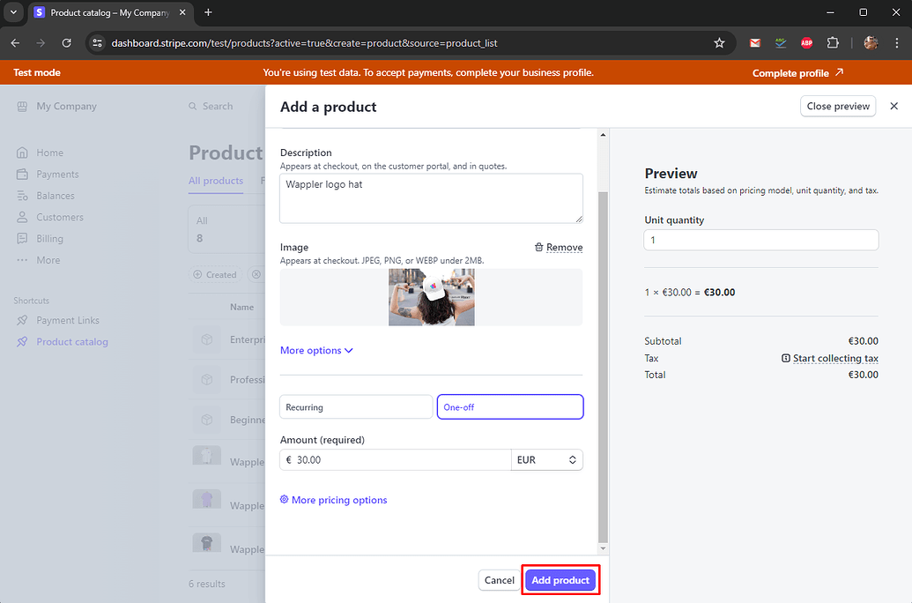Screen dimensions: 912x603
Task: Click the Unit quantity input field
Action: [760, 240]
